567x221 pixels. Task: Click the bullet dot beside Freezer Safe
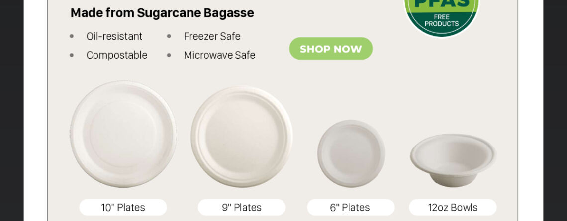(169, 36)
